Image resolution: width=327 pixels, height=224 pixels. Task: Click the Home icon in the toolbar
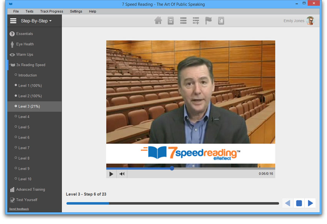[x=158, y=20]
